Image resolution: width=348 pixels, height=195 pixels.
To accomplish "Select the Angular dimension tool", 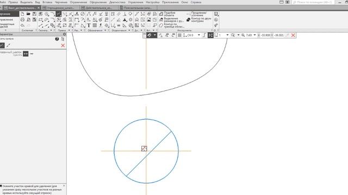I will coord(83,25).
